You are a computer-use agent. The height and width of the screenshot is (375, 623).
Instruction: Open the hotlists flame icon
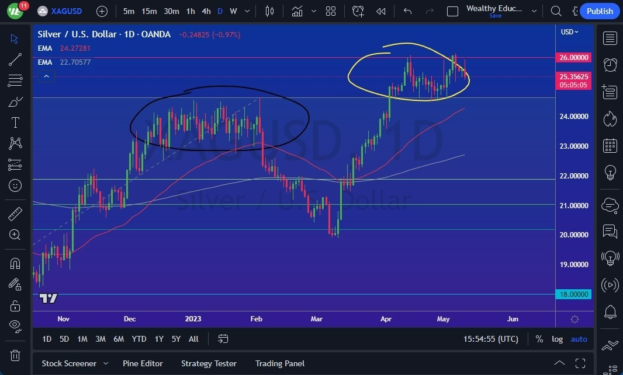click(x=610, y=118)
